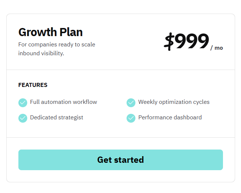Select the Growth Plan heading
The image size is (241, 193).
click(50, 32)
